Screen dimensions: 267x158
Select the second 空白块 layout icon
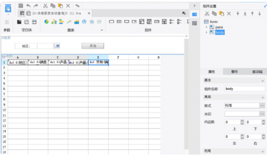(x=27, y=22)
